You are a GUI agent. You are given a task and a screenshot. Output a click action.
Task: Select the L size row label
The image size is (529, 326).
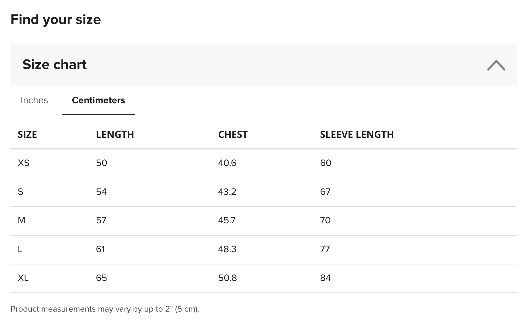click(x=20, y=249)
